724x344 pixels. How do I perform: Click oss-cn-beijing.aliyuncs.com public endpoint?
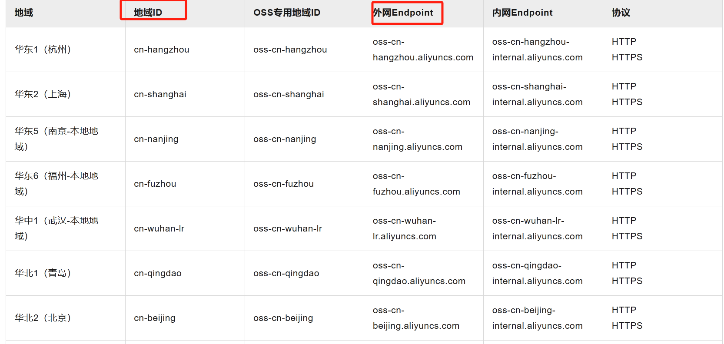pos(416,318)
